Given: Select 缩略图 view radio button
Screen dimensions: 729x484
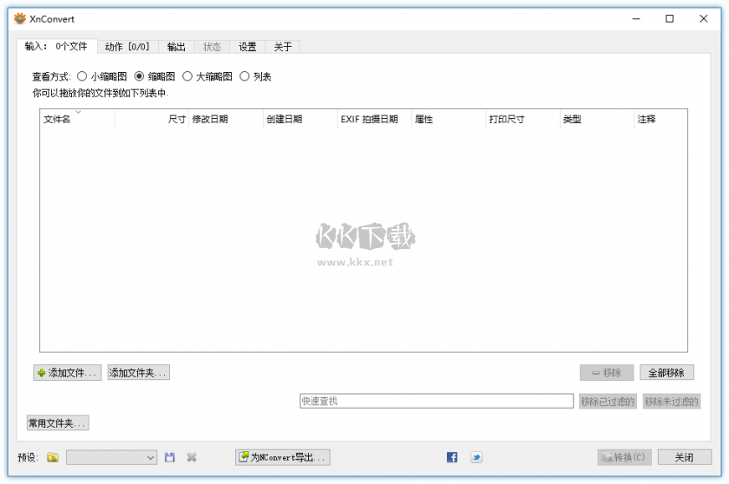Looking at the screenshot, I should [139, 76].
